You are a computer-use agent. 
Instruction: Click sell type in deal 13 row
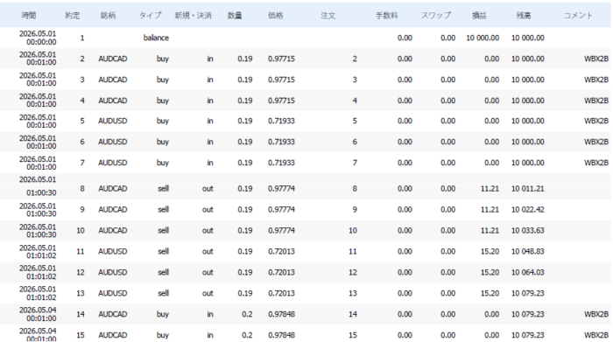(164, 294)
